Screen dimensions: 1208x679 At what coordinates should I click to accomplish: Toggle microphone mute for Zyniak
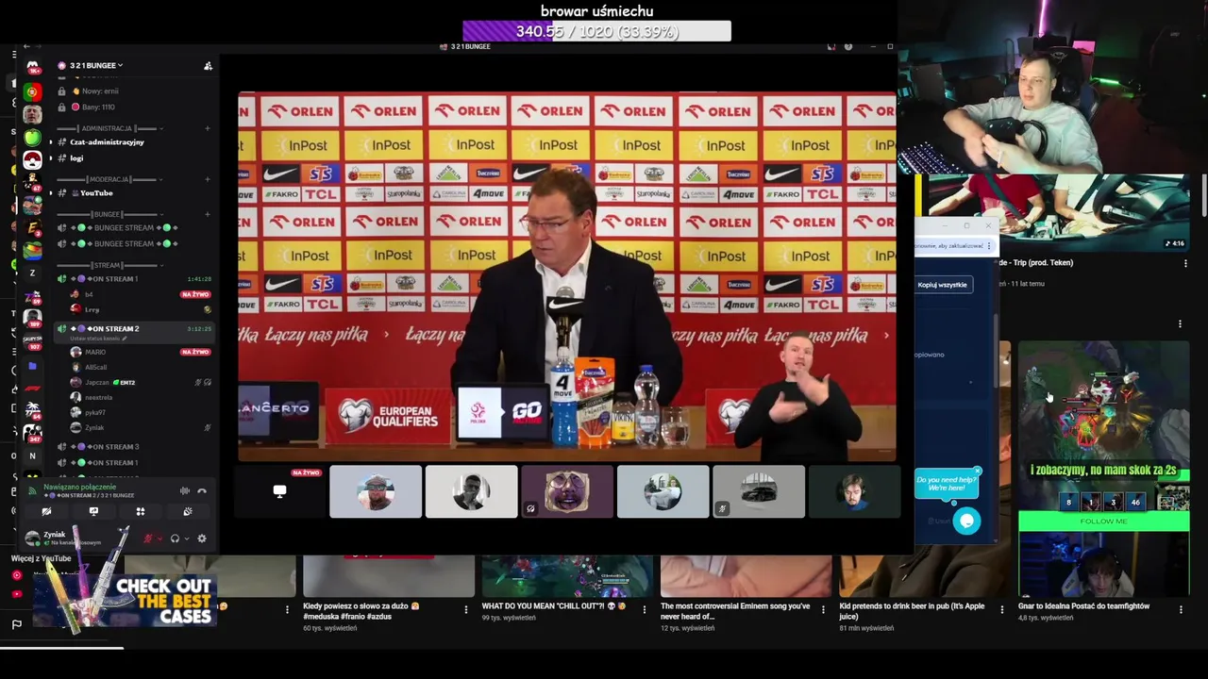point(148,538)
